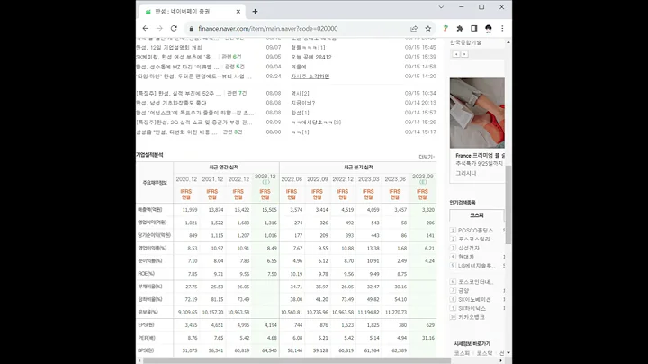Click the scroll-down arrow of vertical scrollbar
648x364 pixels.
pos(508,353)
